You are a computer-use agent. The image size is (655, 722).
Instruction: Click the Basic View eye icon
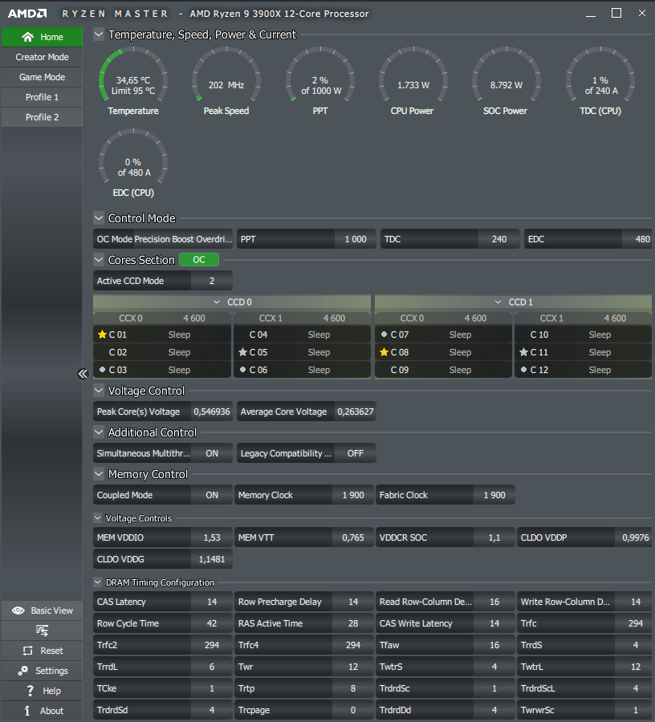tap(18, 610)
